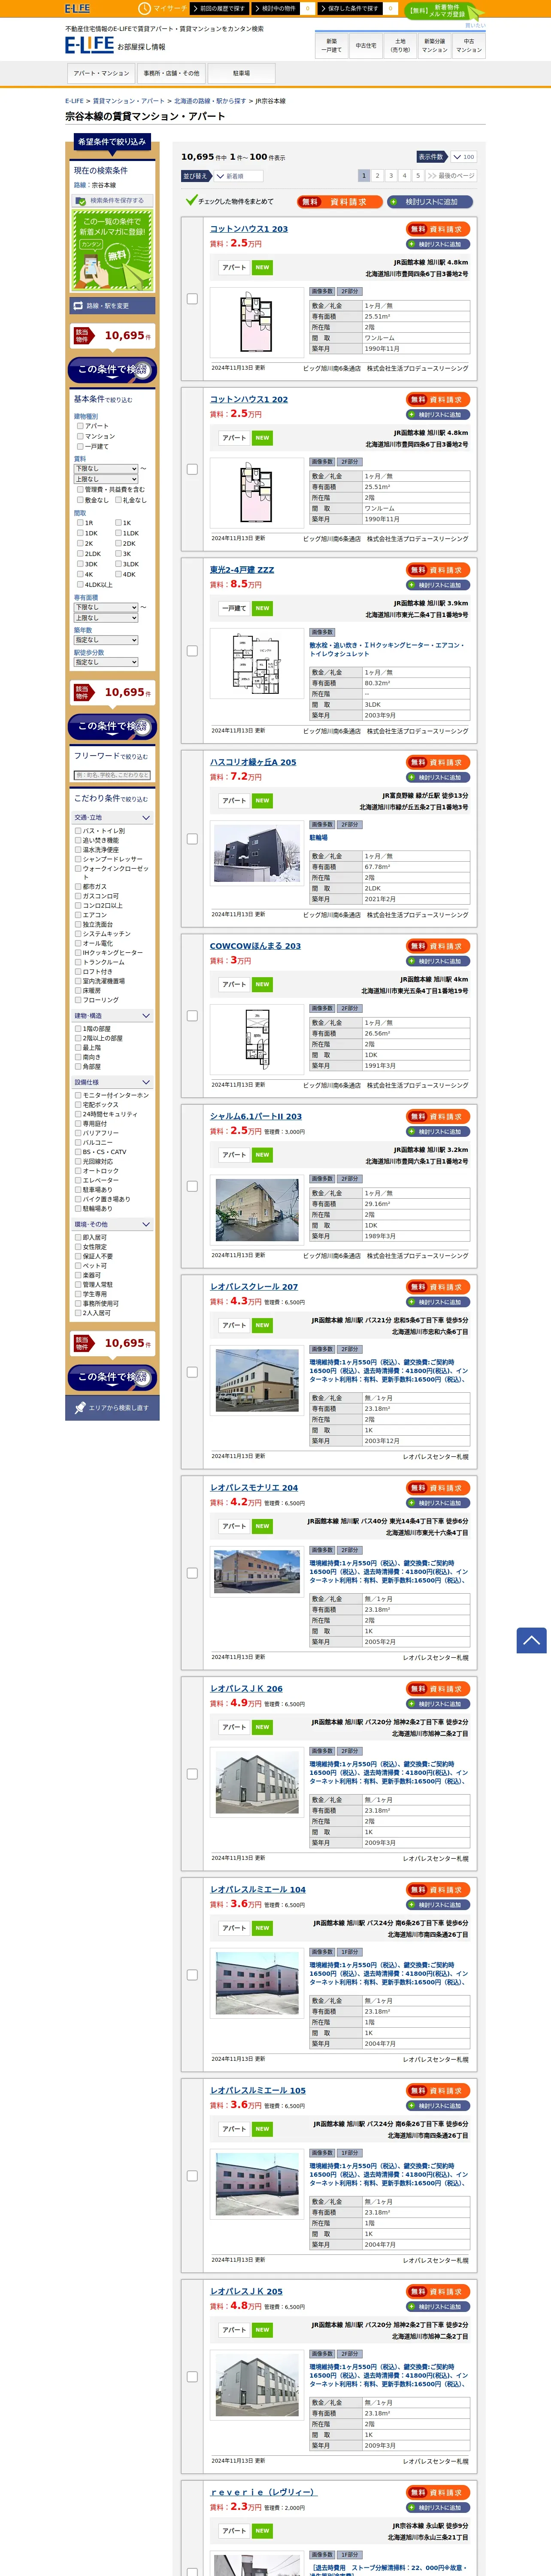551x2576 pixels.
Task: Click plus icon on 東光2-4戸建 ZZZ add-to-list
Action: point(411,585)
